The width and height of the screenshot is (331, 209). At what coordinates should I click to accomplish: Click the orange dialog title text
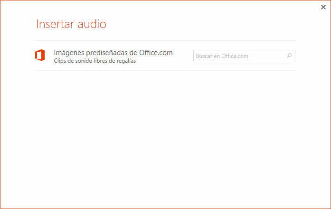[x=71, y=24]
